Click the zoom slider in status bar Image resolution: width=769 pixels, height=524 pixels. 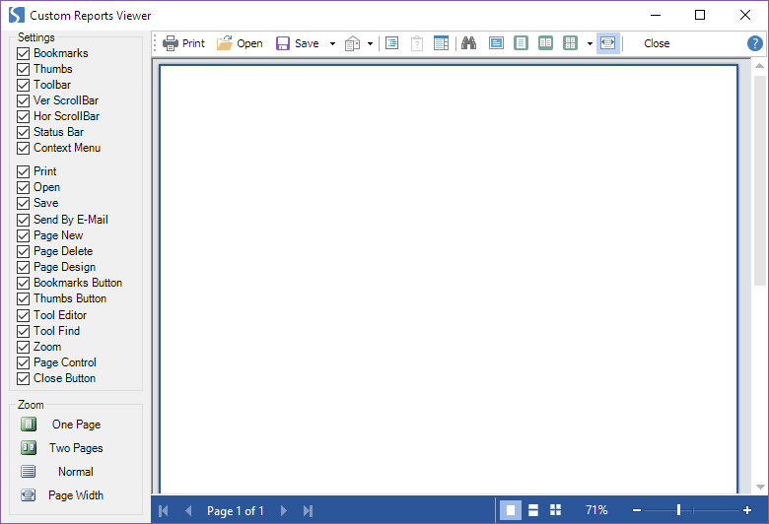679,510
